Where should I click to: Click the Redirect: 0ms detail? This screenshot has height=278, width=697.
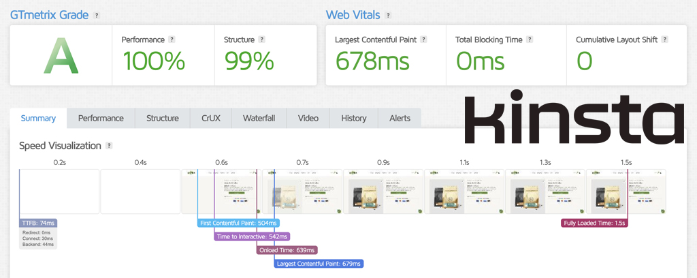[37, 232]
